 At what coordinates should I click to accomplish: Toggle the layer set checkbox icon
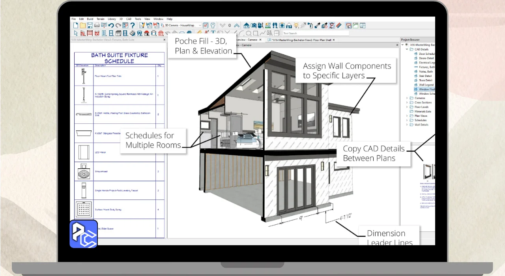click(206, 25)
